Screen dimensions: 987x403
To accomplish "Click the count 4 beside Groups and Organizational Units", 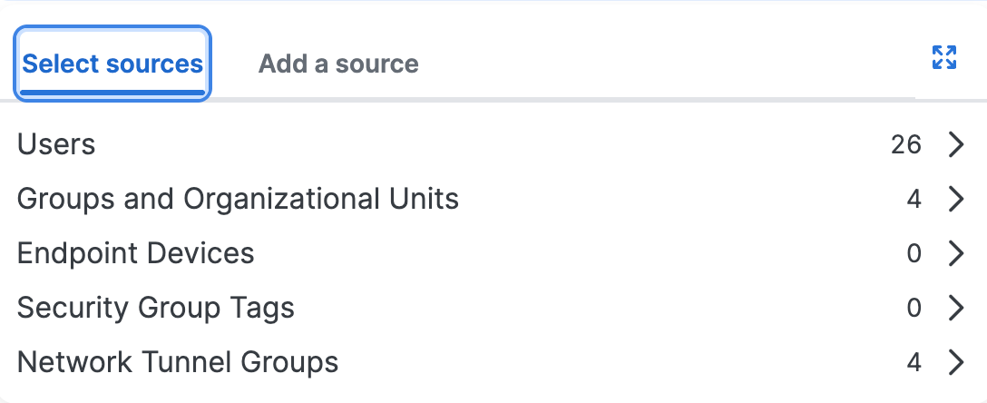I will click(914, 199).
